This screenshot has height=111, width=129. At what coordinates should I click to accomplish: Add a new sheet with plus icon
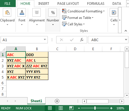coord(57,101)
